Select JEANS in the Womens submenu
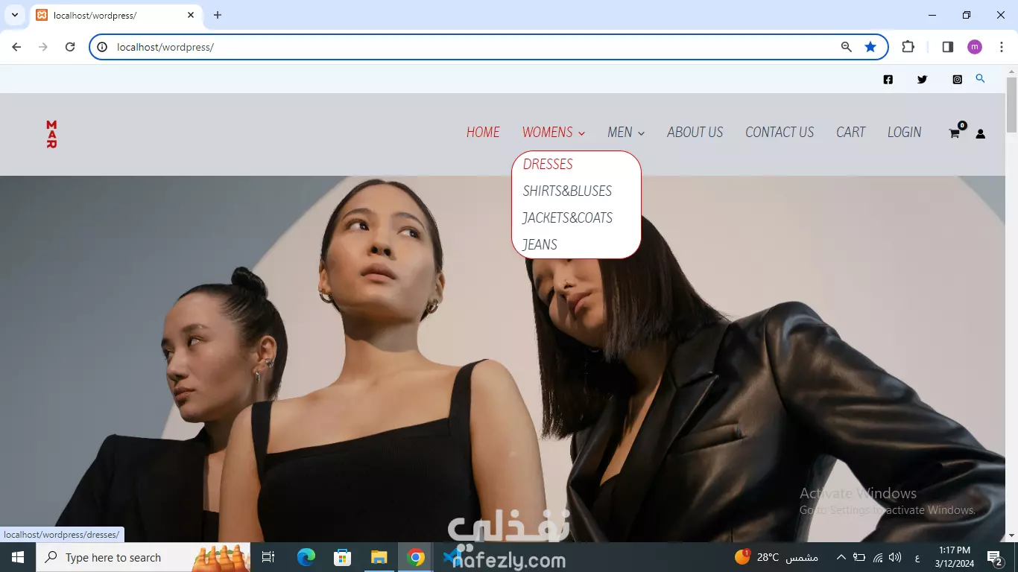This screenshot has height=572, width=1018. tap(540, 244)
